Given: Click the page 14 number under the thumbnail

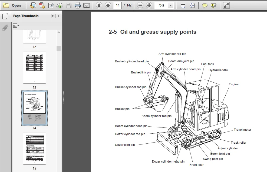Looking at the screenshot, I should (34, 128).
